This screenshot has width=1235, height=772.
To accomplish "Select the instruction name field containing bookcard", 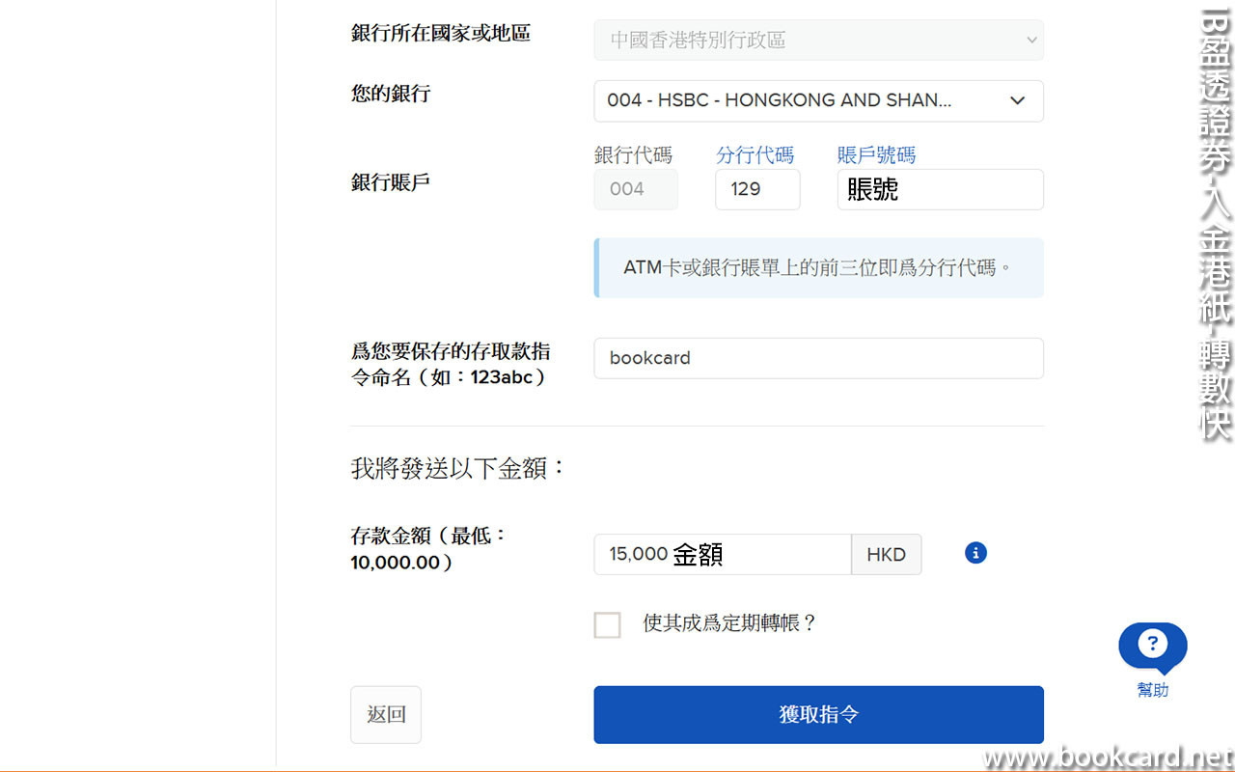I will [x=817, y=358].
